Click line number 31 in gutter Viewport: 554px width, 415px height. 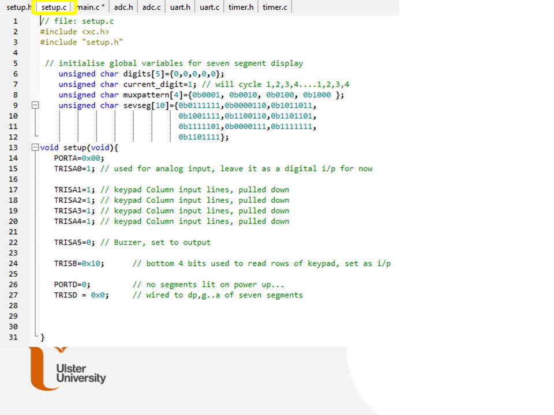pos(13,337)
